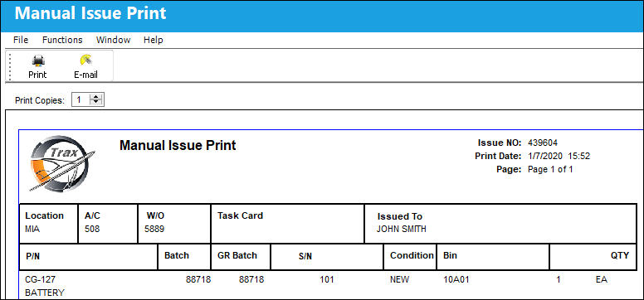
Task: Click W/O value 5889
Action: [154, 229]
